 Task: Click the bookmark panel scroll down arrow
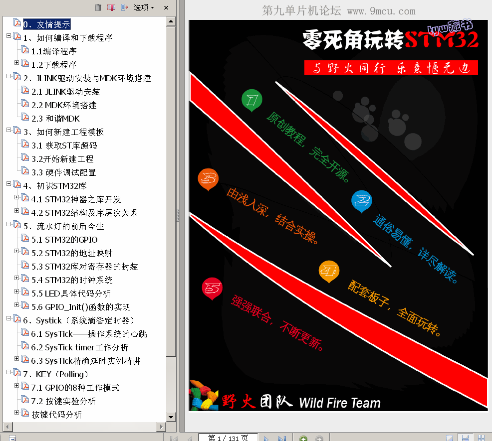(x=171, y=417)
